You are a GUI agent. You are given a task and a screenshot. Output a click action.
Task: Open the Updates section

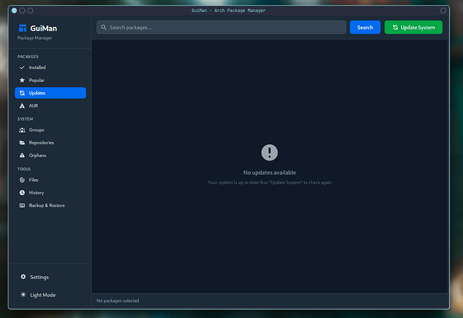tap(50, 93)
